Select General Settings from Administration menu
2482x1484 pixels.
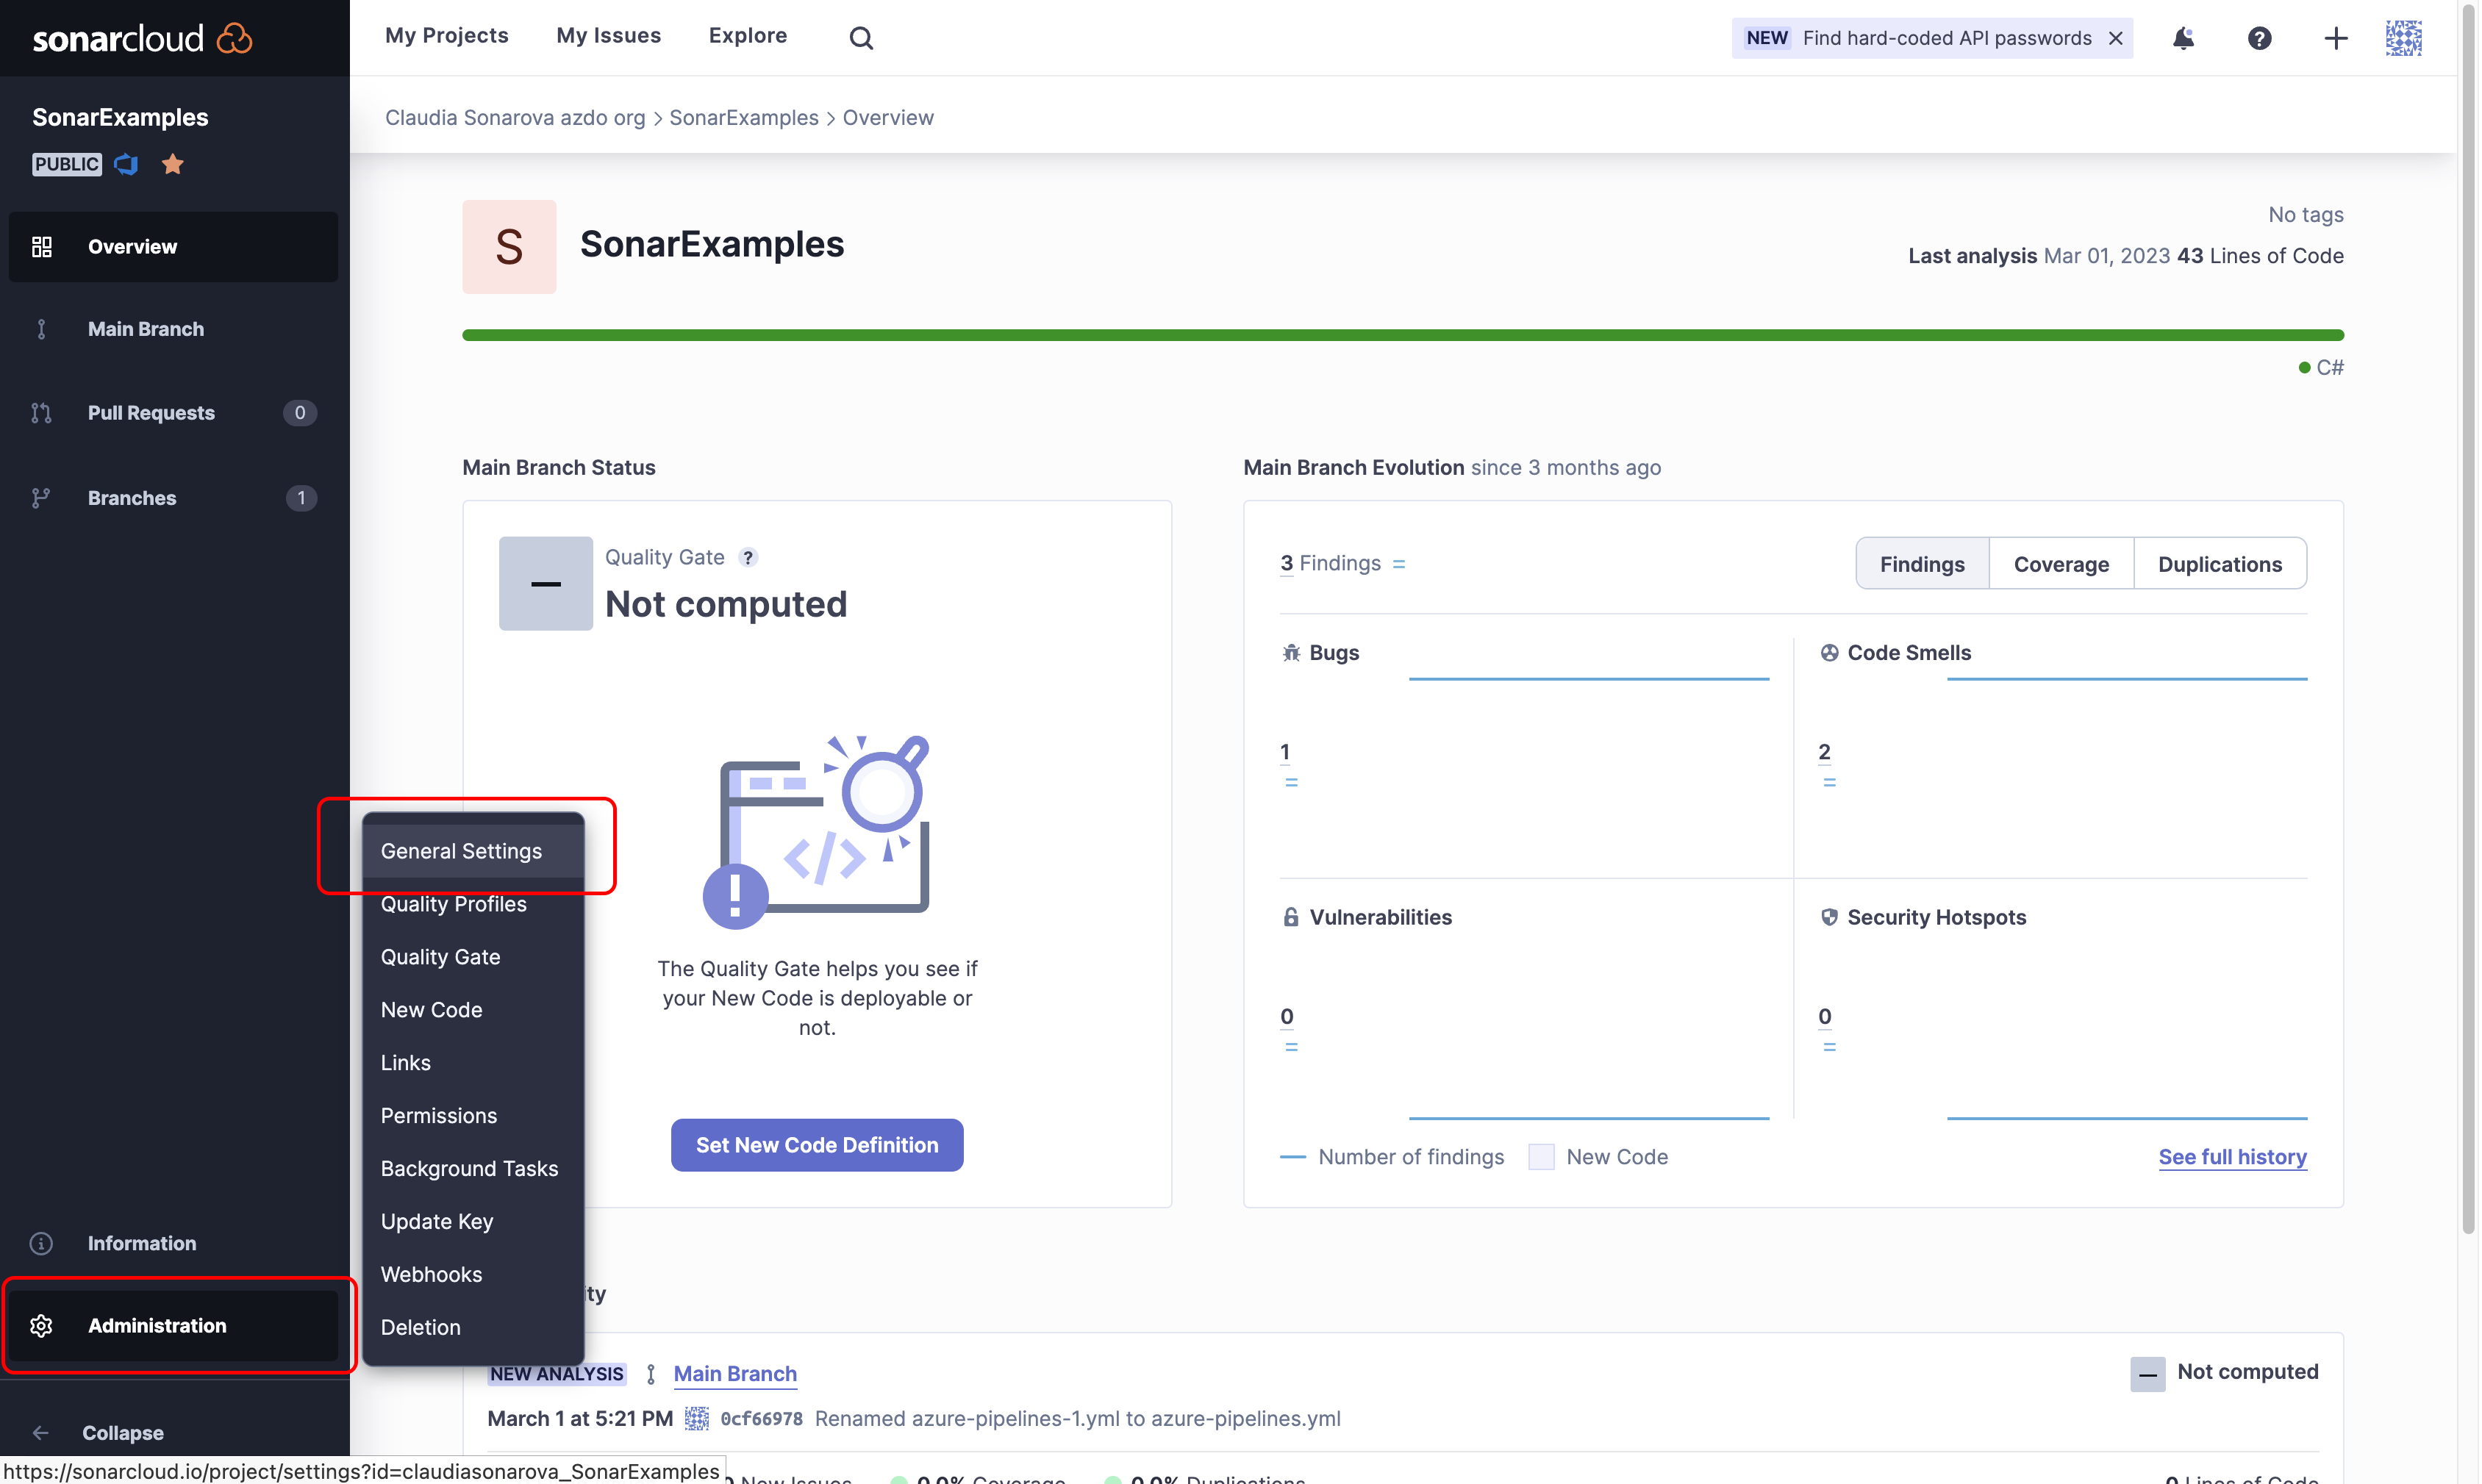pos(473,851)
